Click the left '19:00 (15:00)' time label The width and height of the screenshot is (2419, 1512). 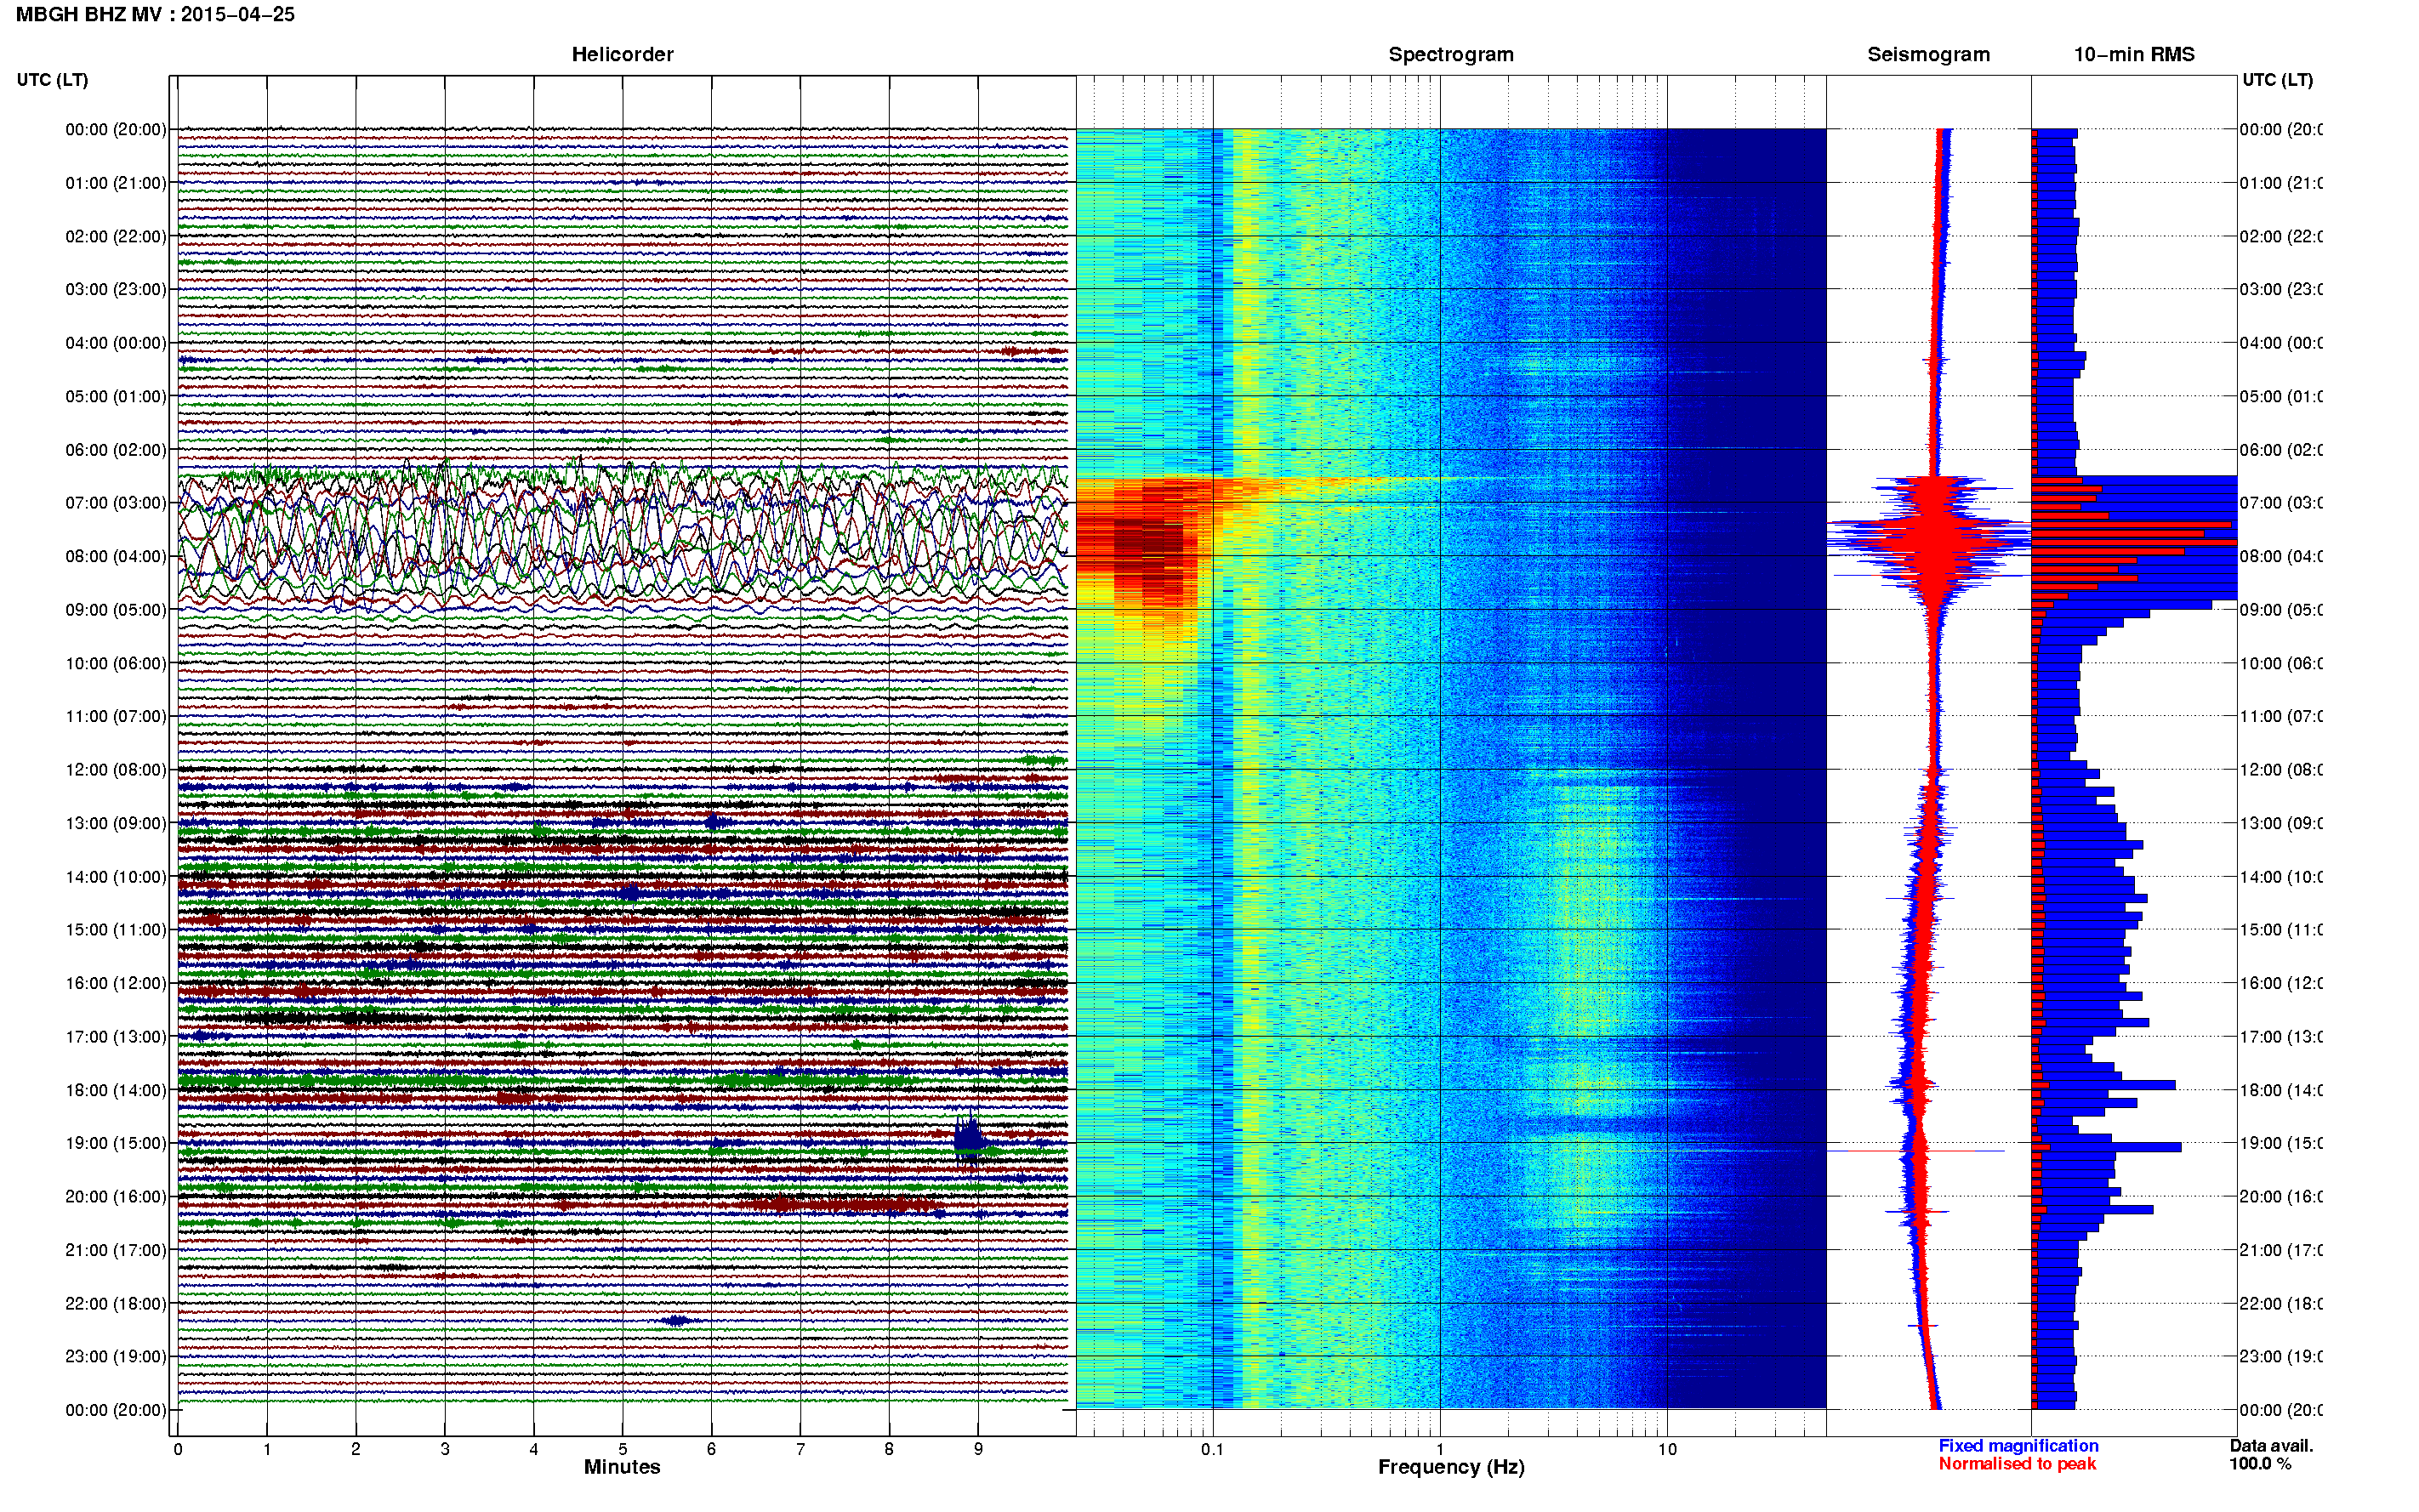[x=116, y=1144]
